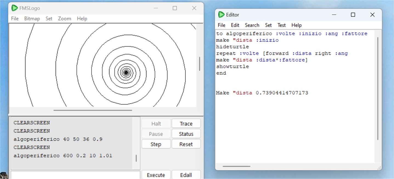Open the Set menu in Editor window
This screenshot has height=179, width=394.
point(268,25)
